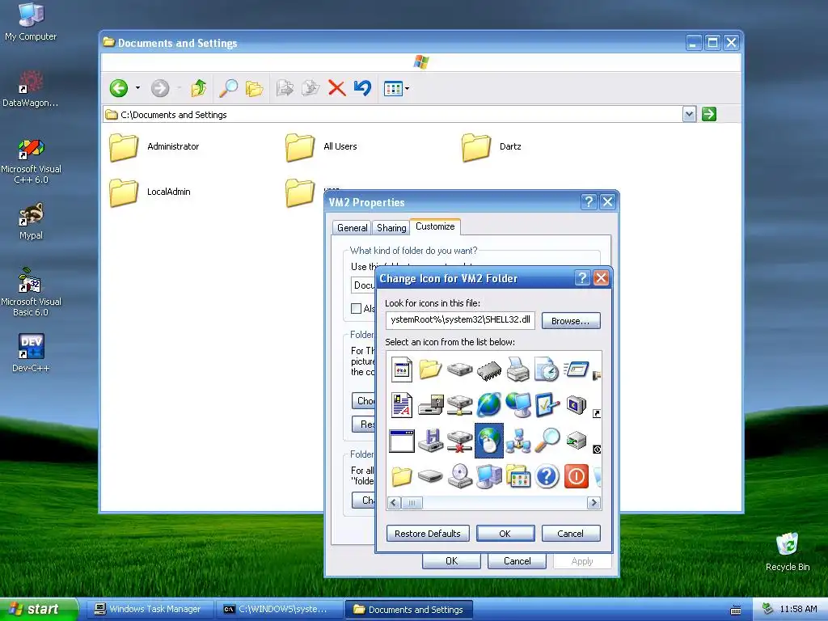
Task: Click the icon list scroll right arrow
Action: coord(594,503)
